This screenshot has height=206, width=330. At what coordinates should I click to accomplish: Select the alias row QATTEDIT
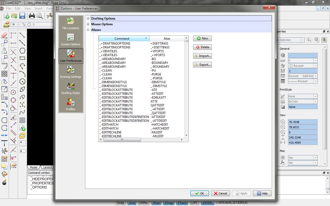[x=142, y=105]
